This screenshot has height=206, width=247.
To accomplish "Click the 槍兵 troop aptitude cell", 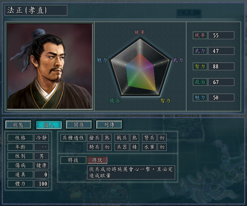I will (x=94, y=138).
